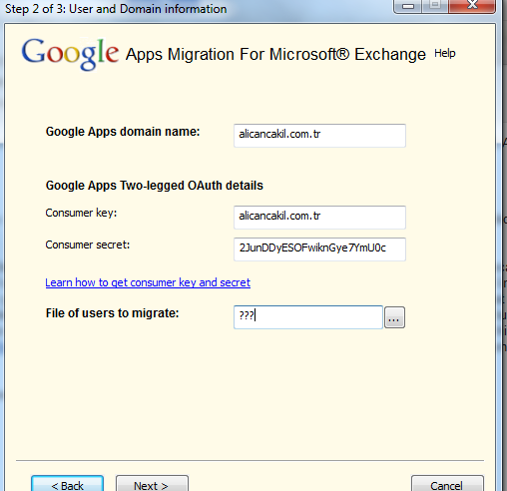Click the 'Consumer key:' label

click(x=81, y=213)
